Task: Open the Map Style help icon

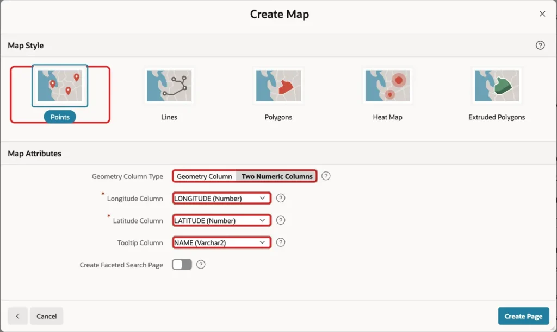Action: click(540, 46)
